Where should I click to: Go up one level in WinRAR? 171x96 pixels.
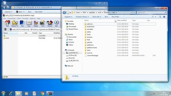(x=5, y=29)
